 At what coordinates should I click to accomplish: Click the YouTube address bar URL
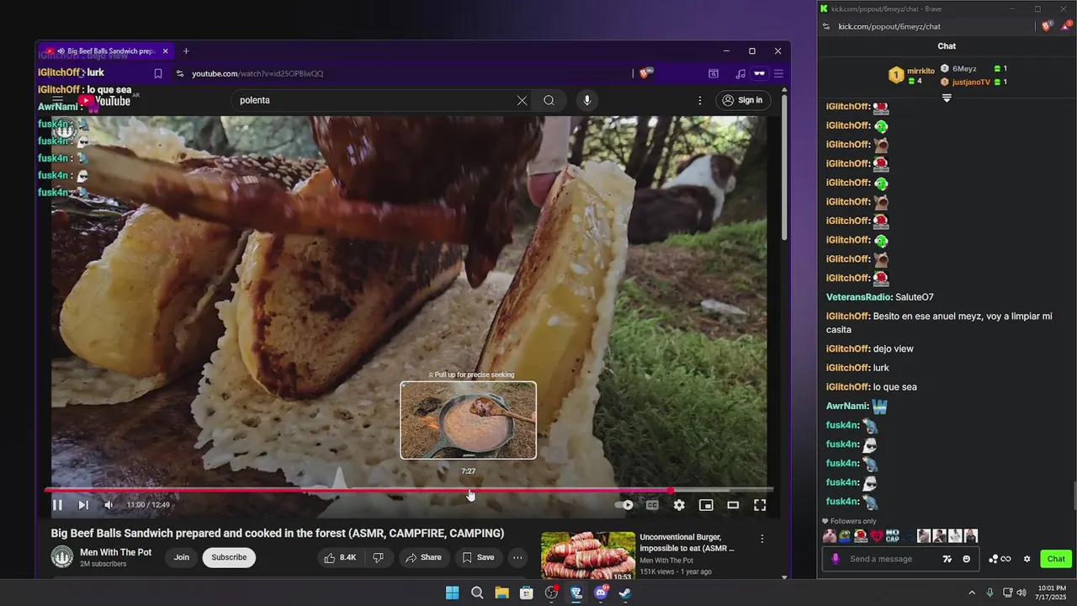(x=257, y=73)
